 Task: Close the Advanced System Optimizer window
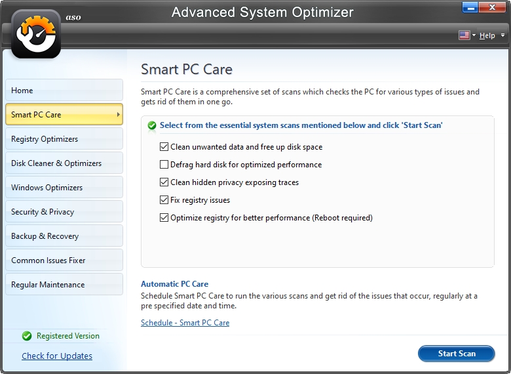point(493,7)
